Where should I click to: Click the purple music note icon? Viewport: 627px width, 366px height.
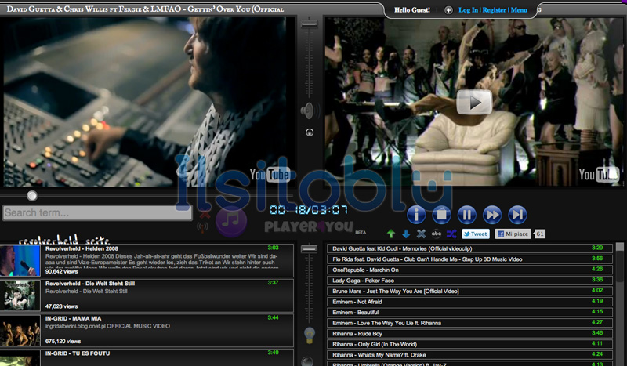231,221
